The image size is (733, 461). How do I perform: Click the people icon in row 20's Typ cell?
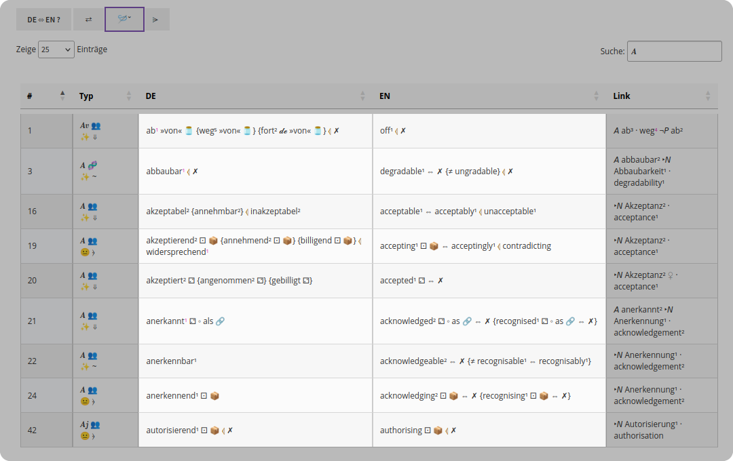point(92,275)
